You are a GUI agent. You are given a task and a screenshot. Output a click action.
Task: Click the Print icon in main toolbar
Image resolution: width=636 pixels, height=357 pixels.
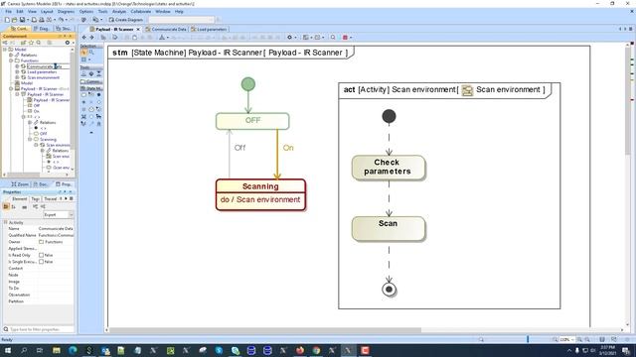pyautogui.click(x=42, y=20)
